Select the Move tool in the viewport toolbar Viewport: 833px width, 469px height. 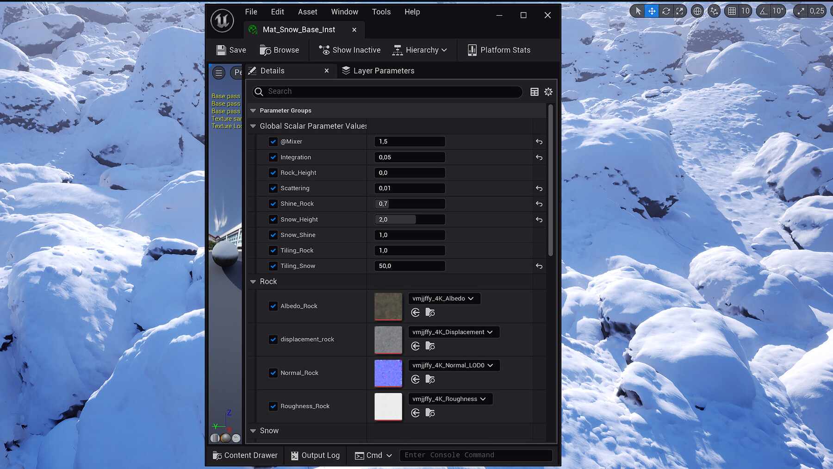tap(652, 11)
